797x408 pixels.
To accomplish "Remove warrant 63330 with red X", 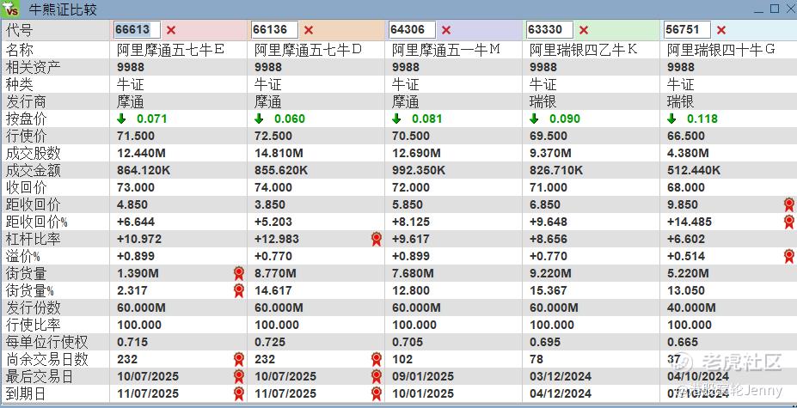I will (584, 30).
